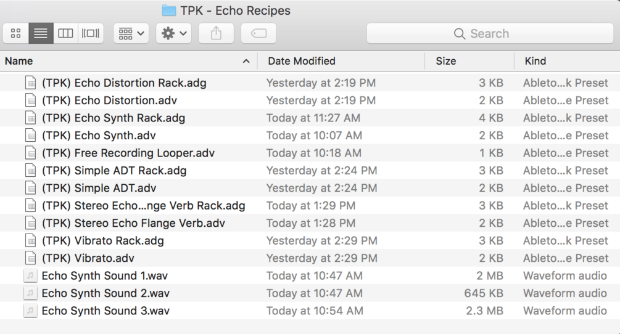The height and width of the screenshot is (334, 620).
Task: Select the Free Recording Looper.adv file icon
Action: 30,153
